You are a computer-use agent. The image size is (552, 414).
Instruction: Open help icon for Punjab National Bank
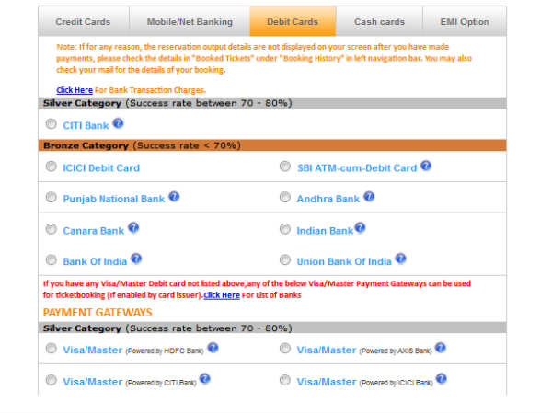(x=174, y=197)
